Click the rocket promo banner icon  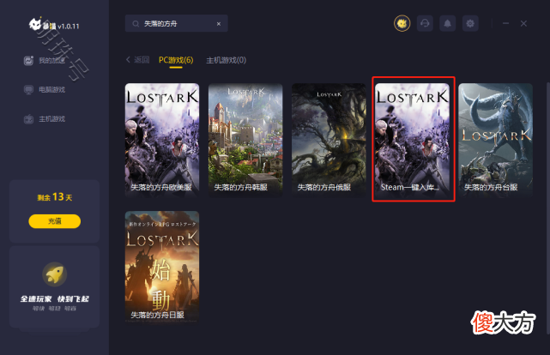55,274
